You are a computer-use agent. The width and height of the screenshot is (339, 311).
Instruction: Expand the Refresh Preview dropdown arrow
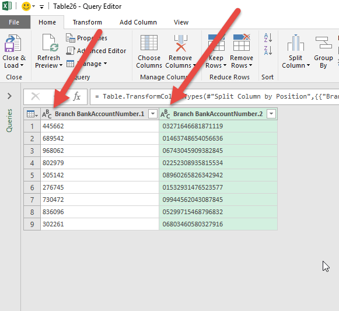61,65
